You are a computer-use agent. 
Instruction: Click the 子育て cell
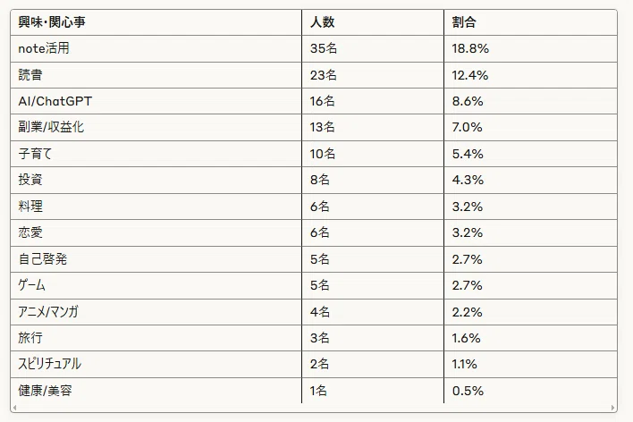[156, 154]
